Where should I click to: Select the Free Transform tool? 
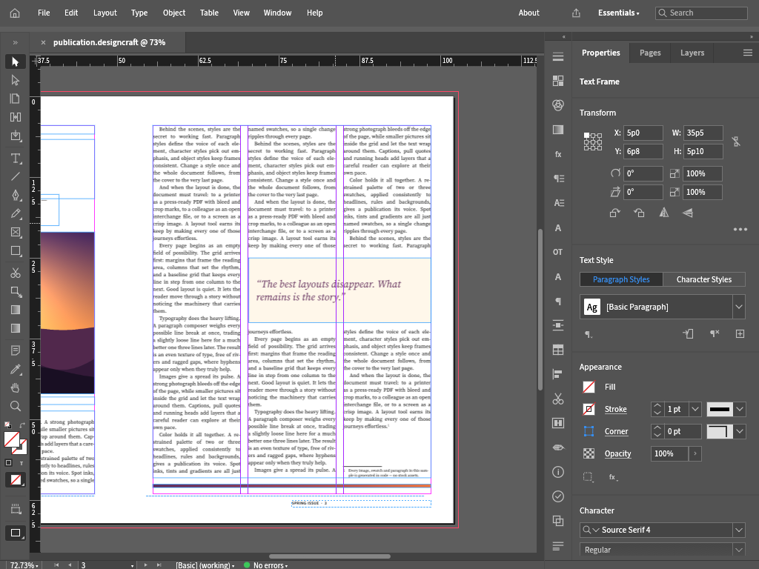tap(15, 292)
